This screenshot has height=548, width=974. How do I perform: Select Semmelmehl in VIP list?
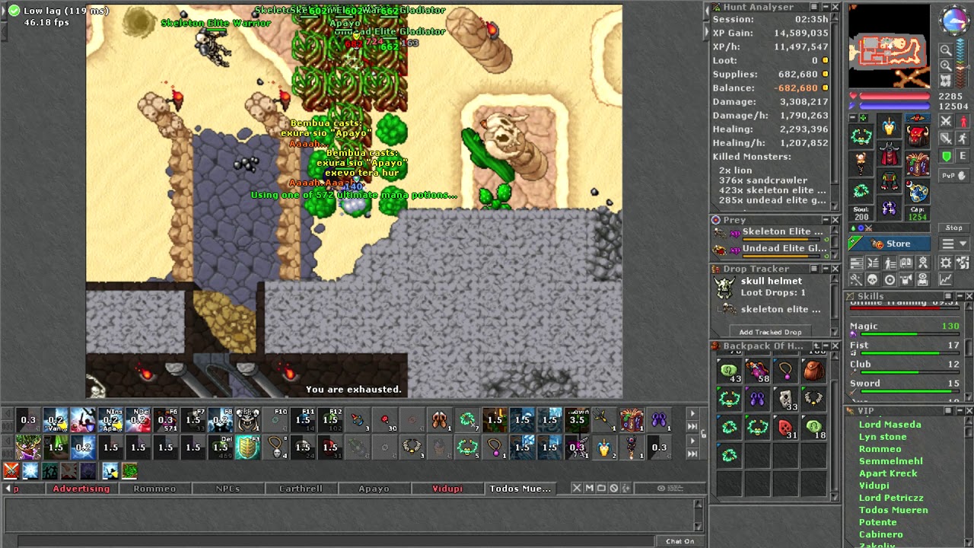point(890,461)
